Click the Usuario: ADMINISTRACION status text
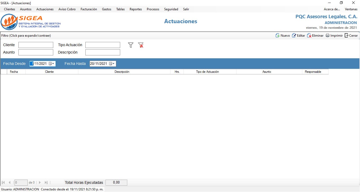The height and width of the screenshot is (192, 360). click(20, 189)
